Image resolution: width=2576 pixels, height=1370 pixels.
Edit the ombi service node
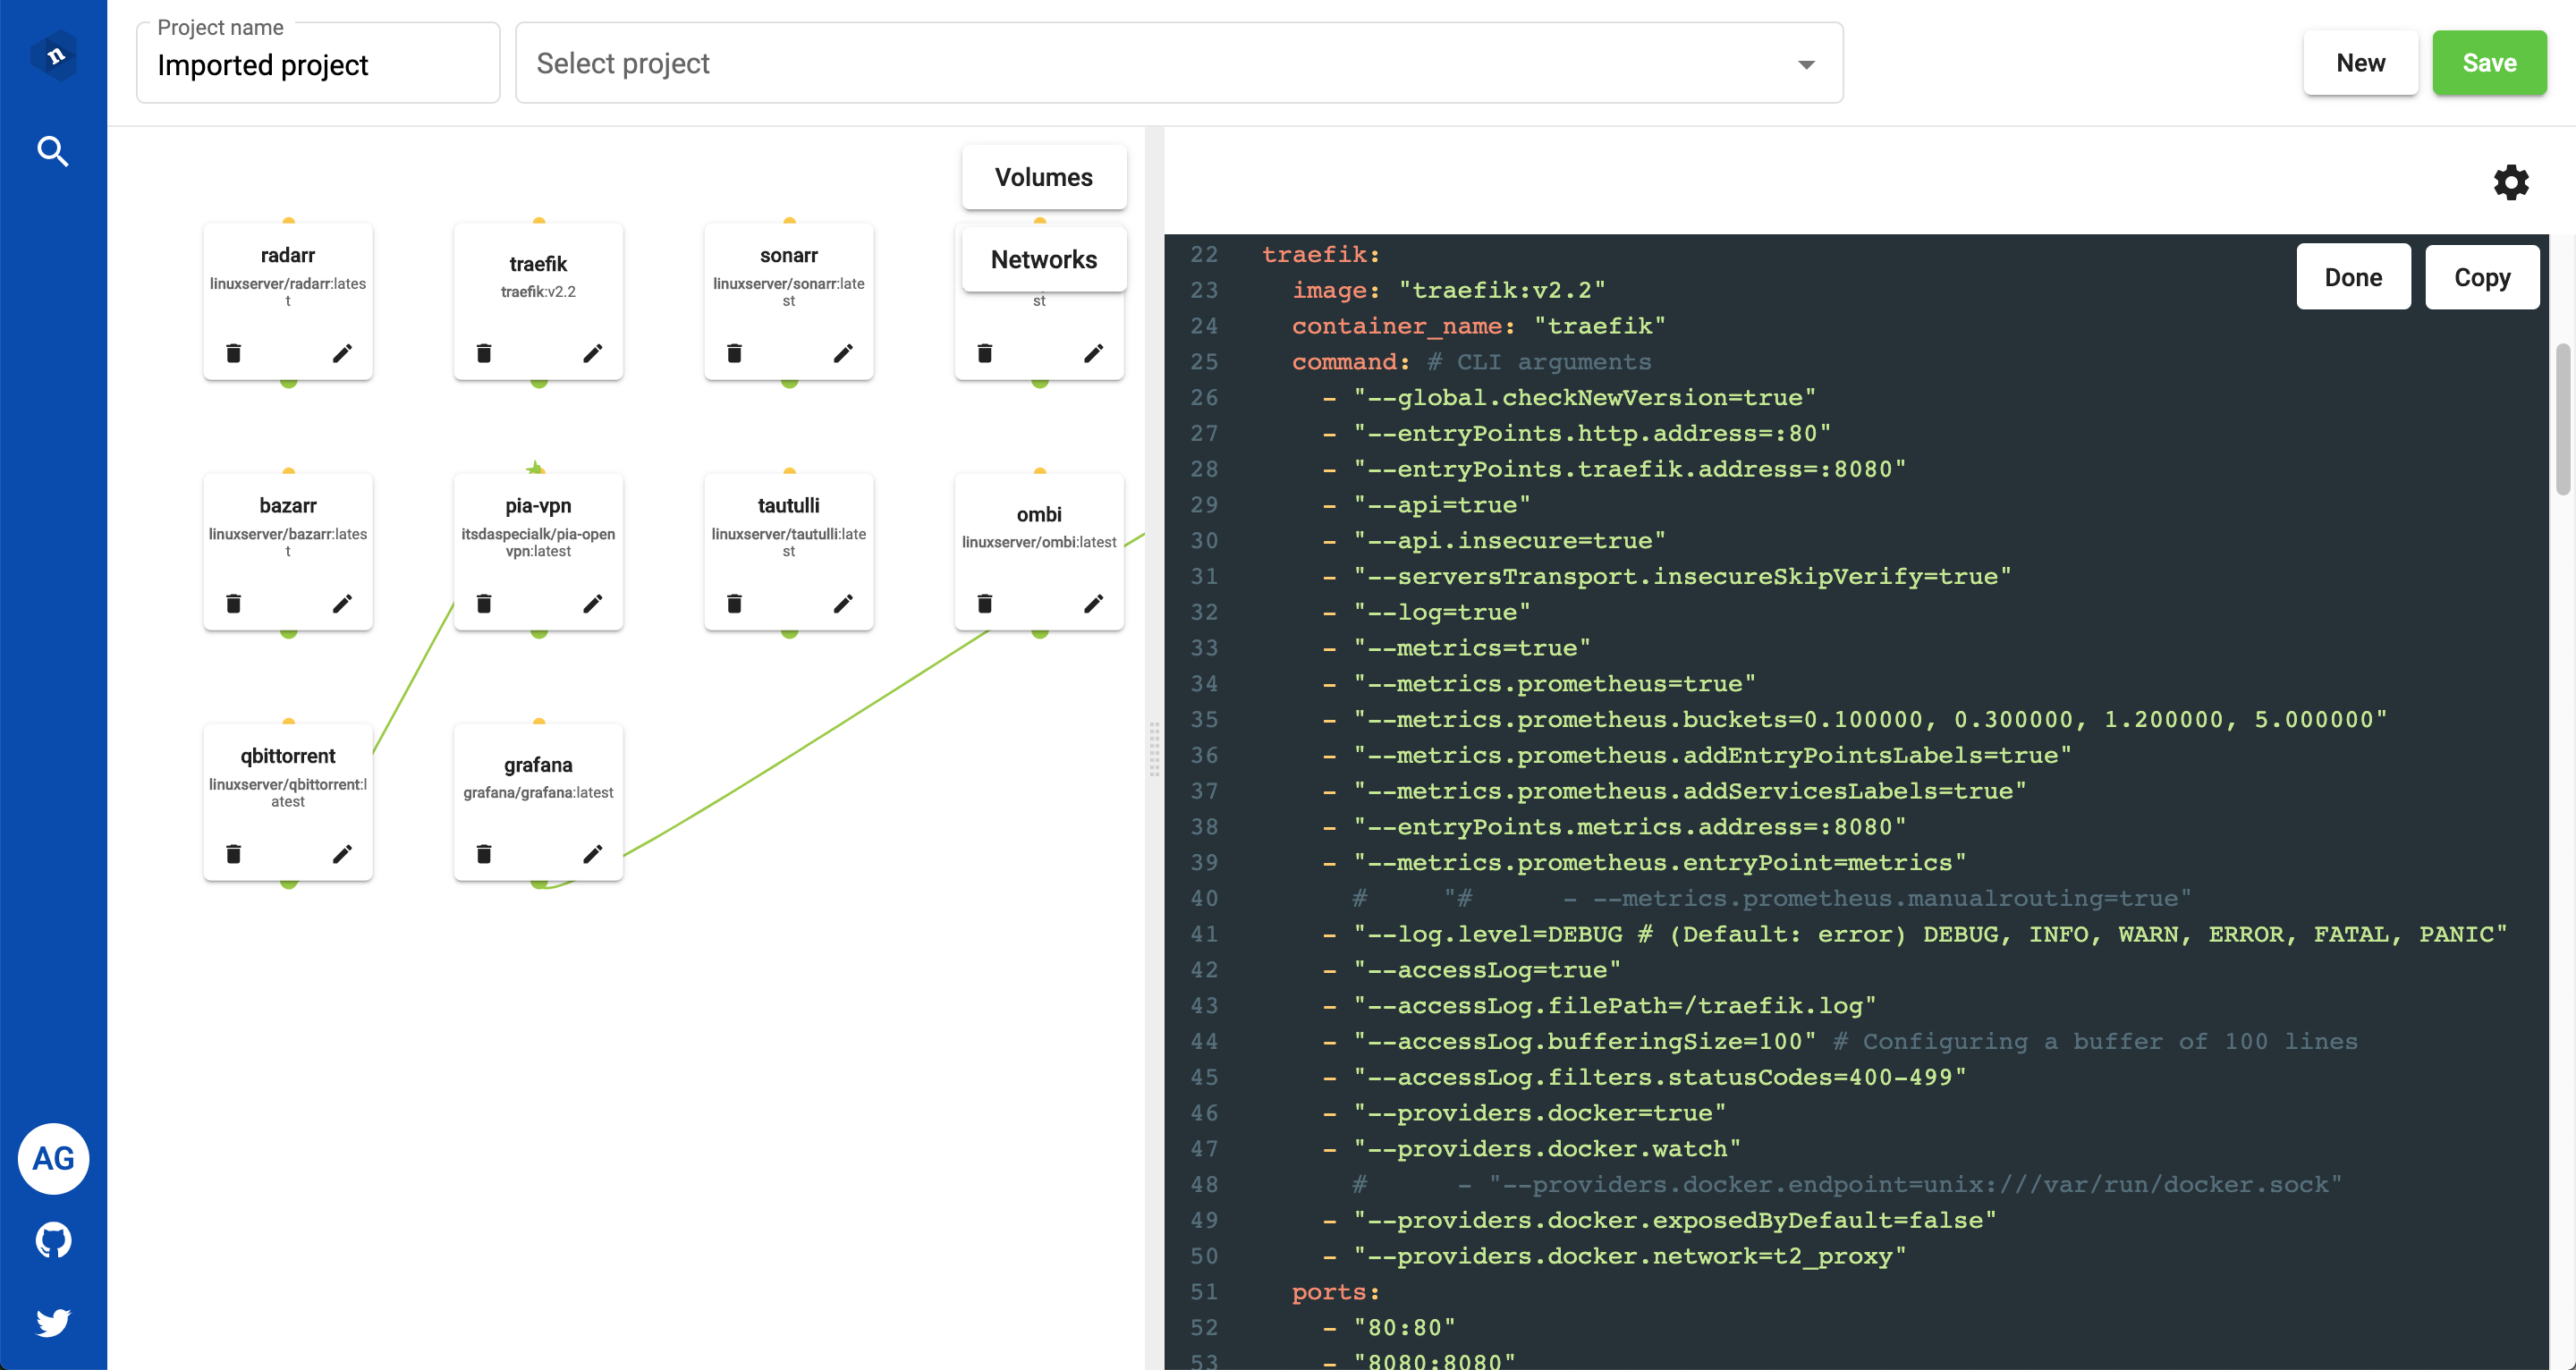pyautogui.click(x=1093, y=603)
